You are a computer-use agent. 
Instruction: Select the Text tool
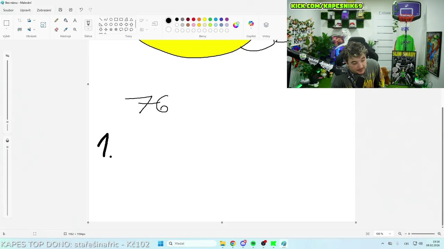pos(75,20)
